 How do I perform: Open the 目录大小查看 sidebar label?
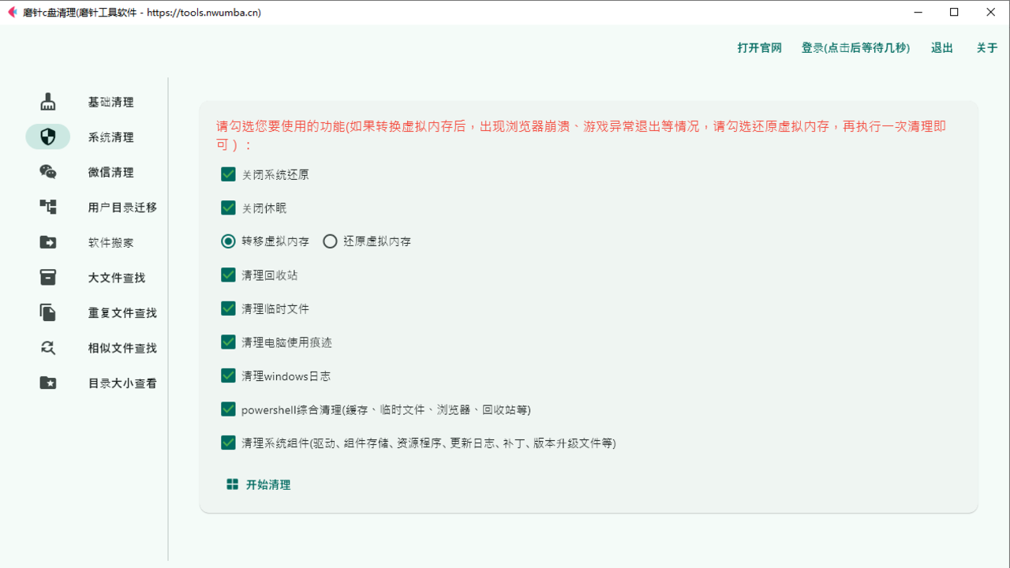(122, 383)
